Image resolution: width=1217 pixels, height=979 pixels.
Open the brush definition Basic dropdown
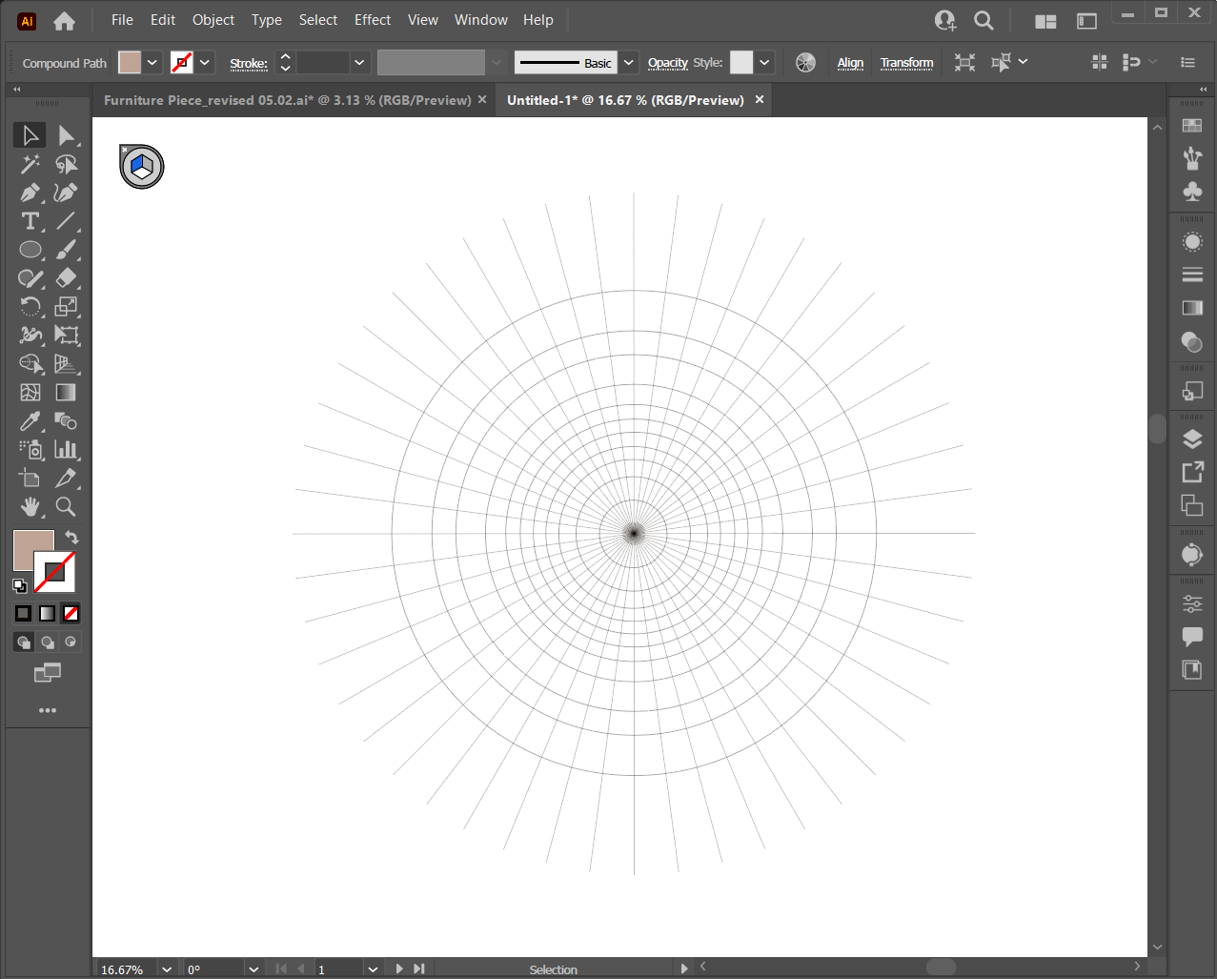pos(628,63)
